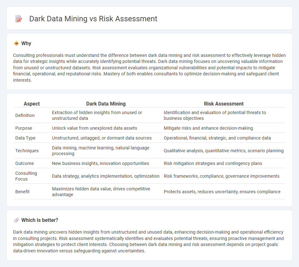Click the paragraph starting 'Dark data mining uncovers hidden insights'
Image resolution: width=299 pixels, height=267 pixels.
pos(148,241)
